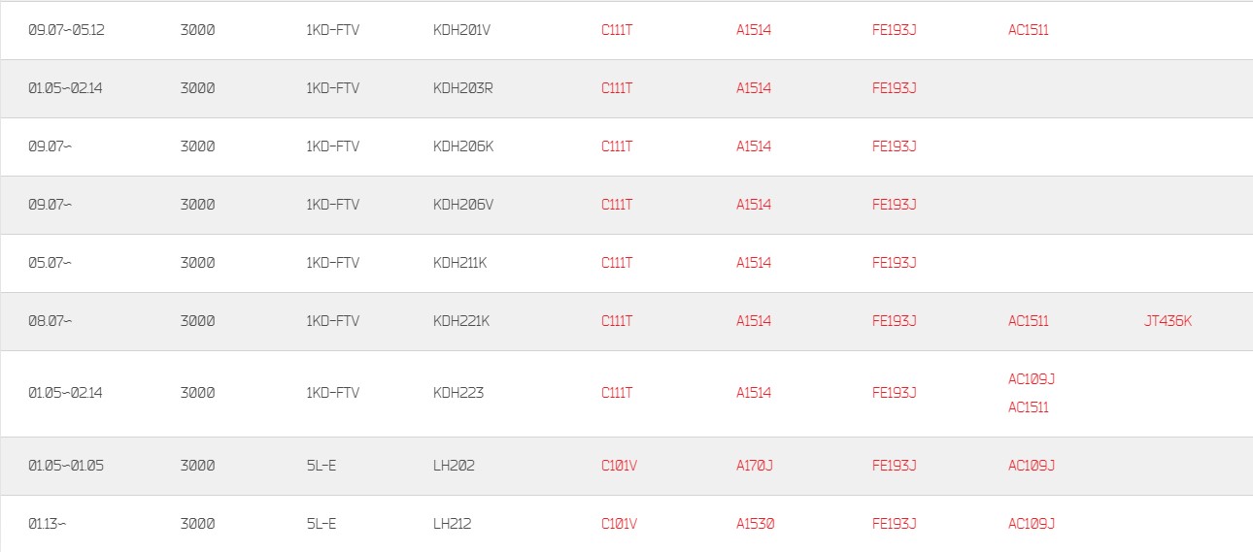The image size is (1253, 552).
Task: Open the A170J part link
Action: [x=755, y=466]
